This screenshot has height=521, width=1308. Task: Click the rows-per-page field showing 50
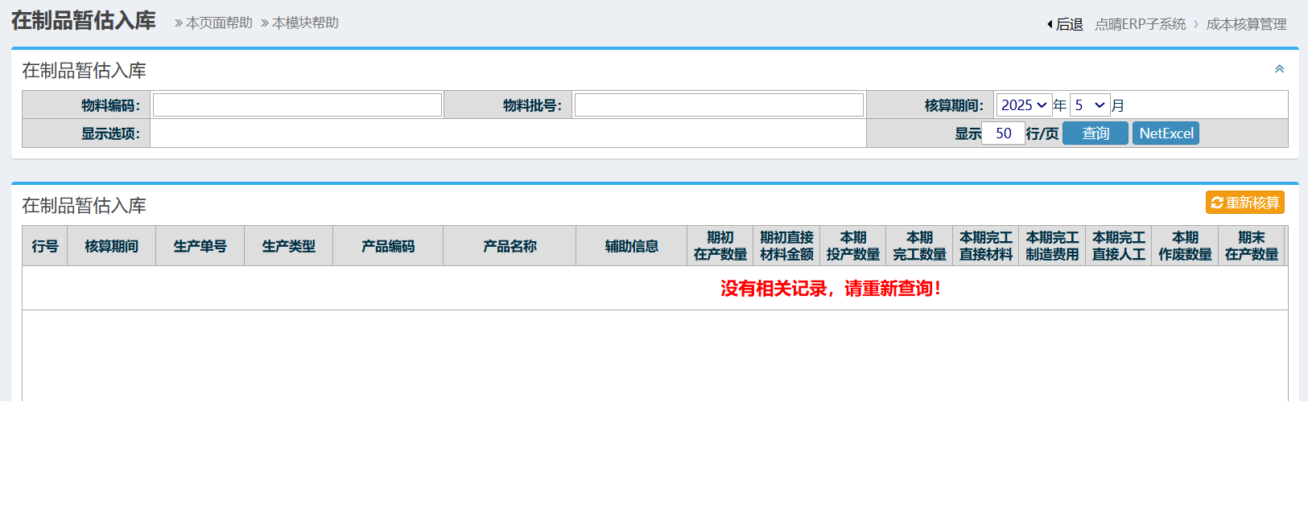tap(1003, 133)
